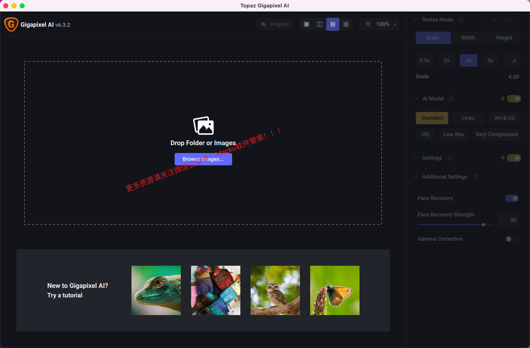Click the hidden-eye icon beside Original
Viewport: 530px width, 348px height.
pyautogui.click(x=263, y=24)
